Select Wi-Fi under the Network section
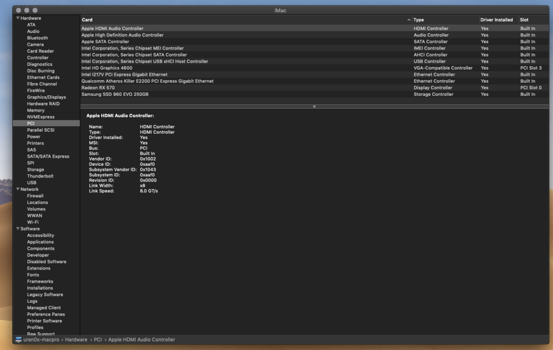This screenshot has width=553, height=350. [34, 222]
